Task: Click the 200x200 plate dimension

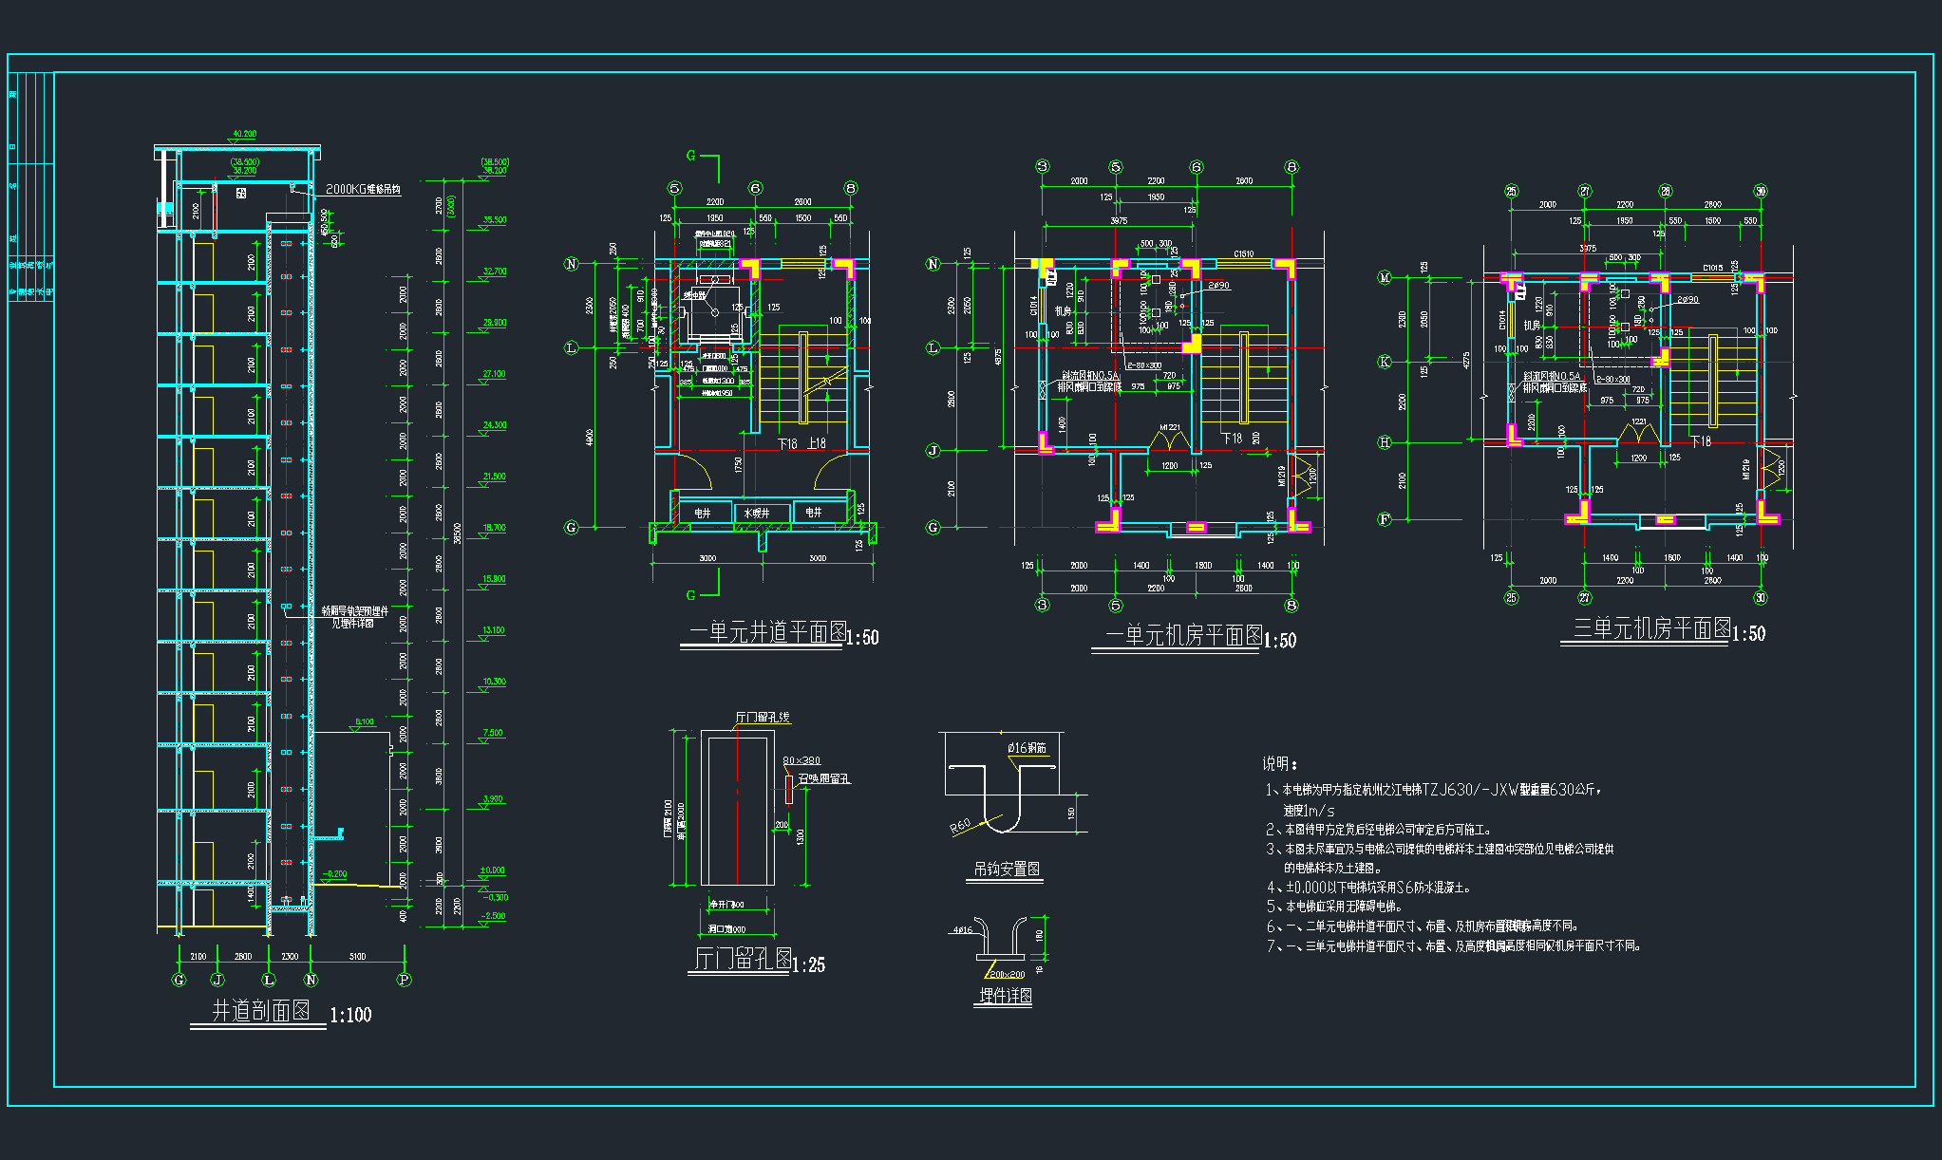Action: [x=1007, y=974]
